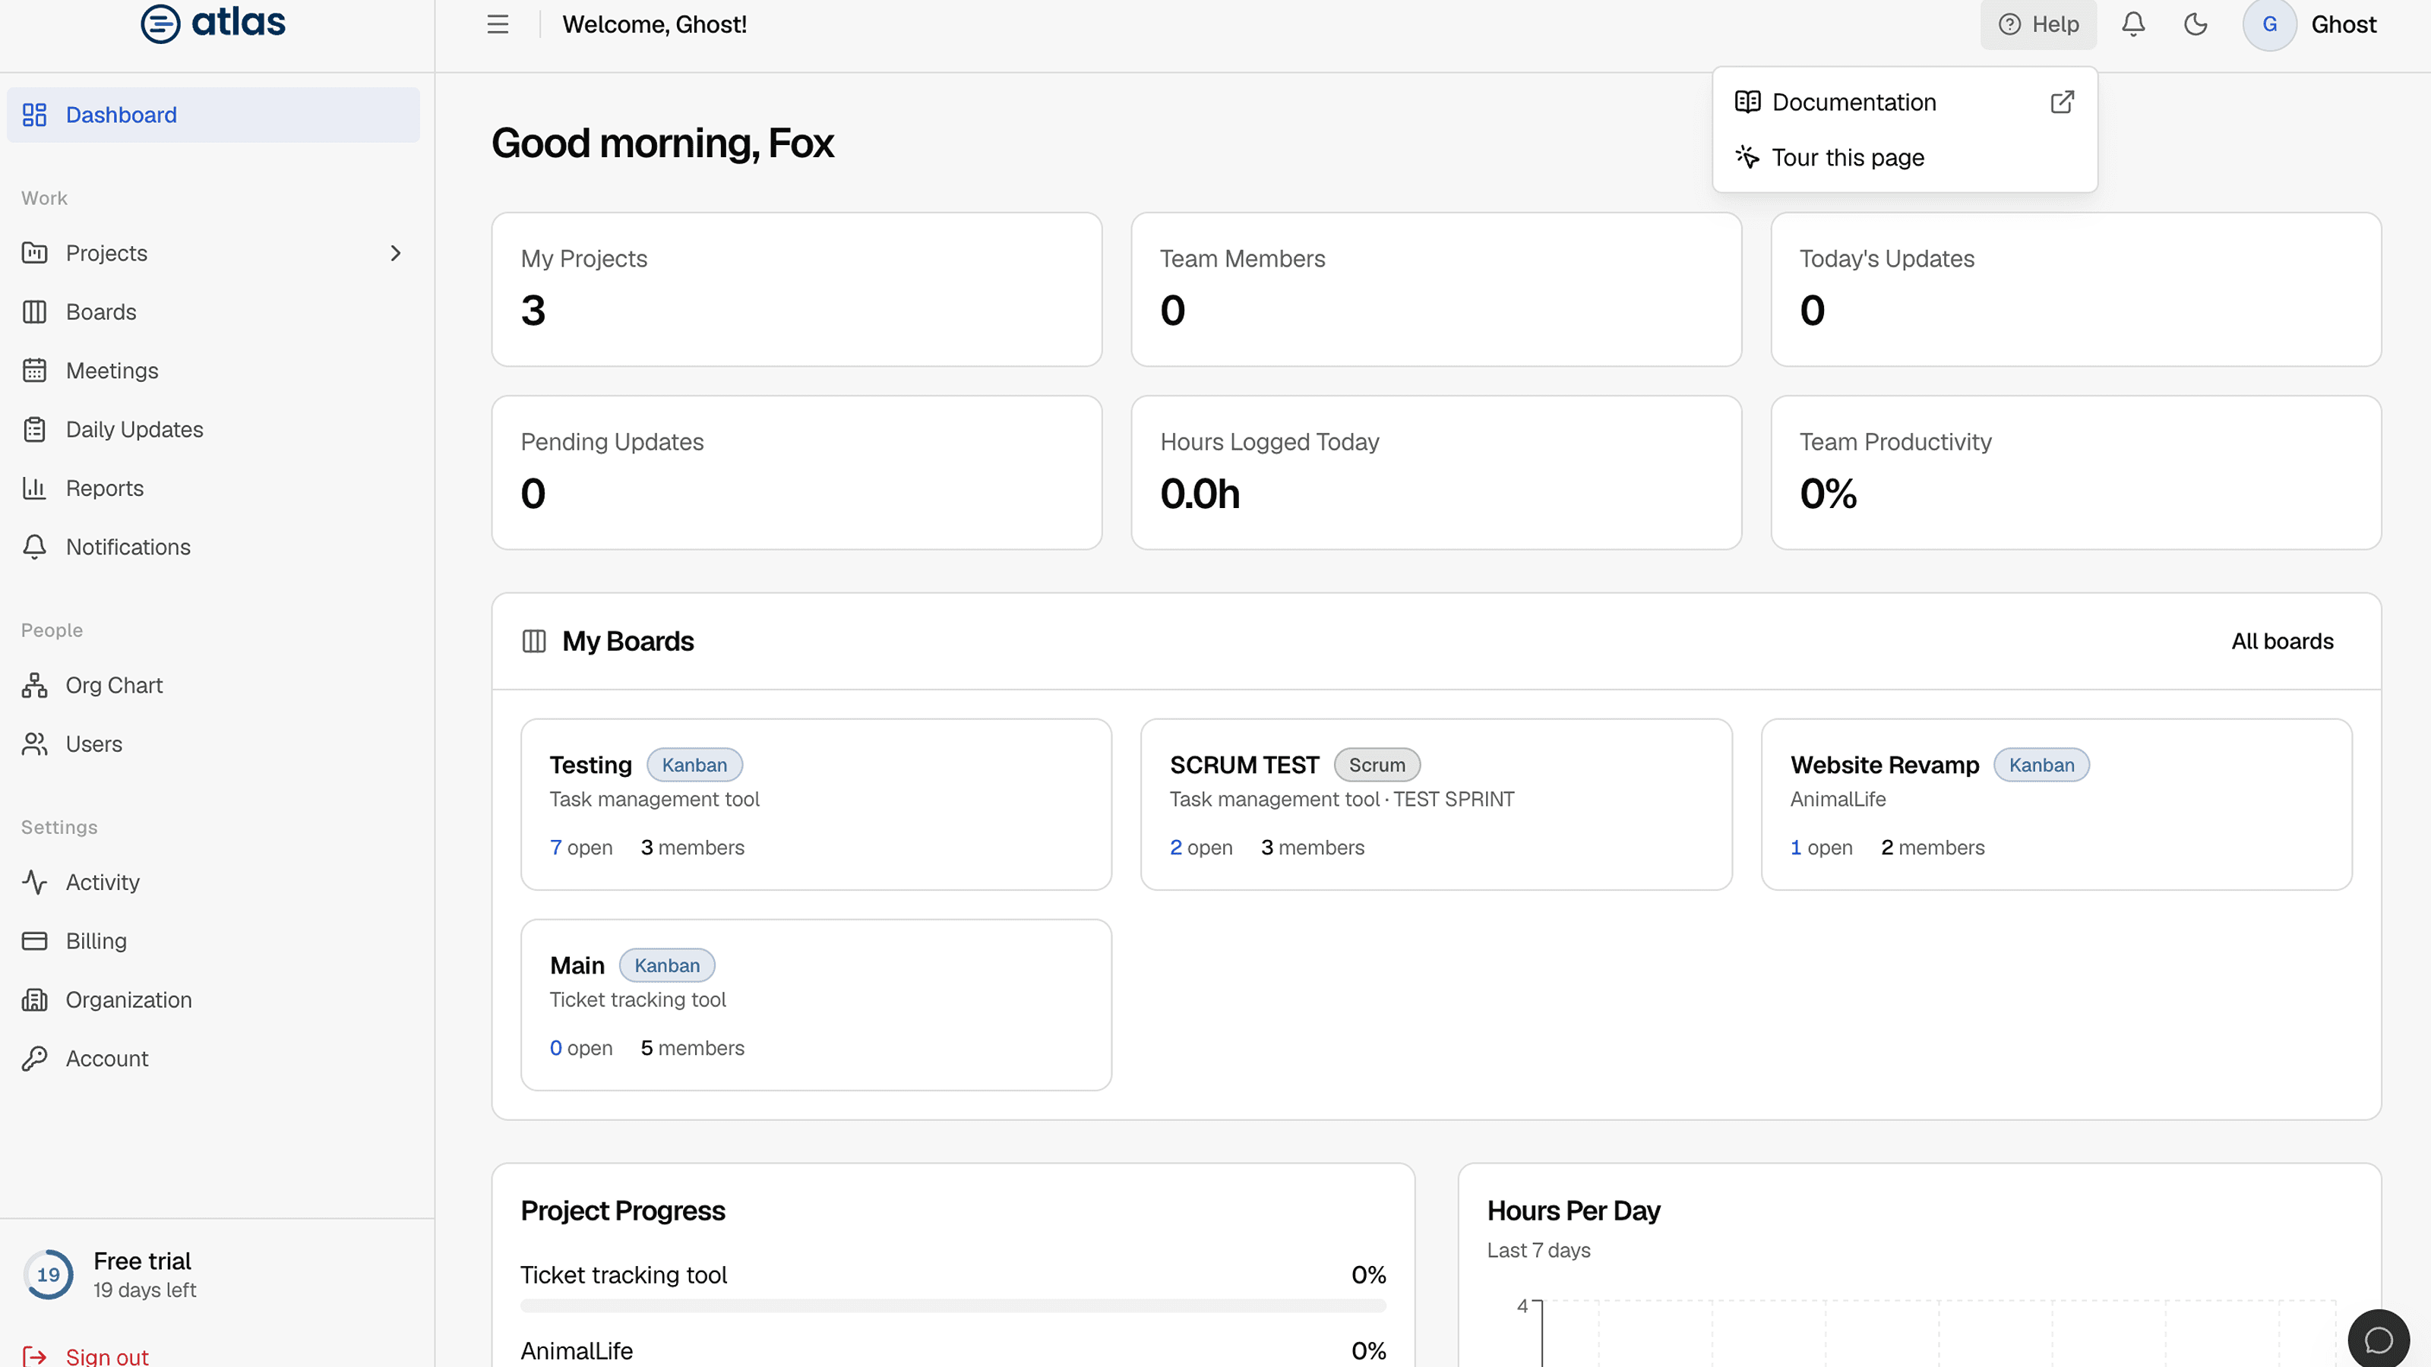2431x1367 pixels.
Task: Open Documentation from Help menu
Action: (x=1905, y=102)
